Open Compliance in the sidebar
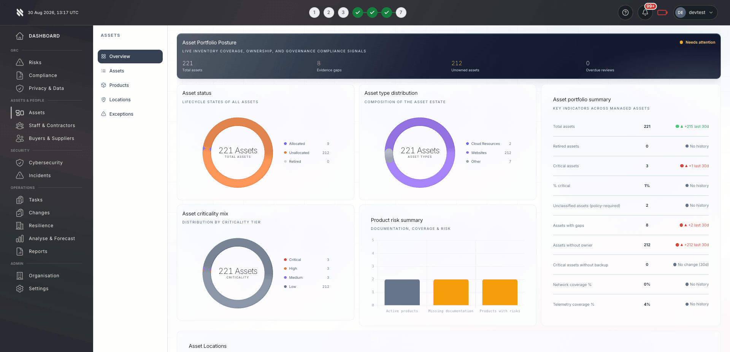The image size is (730, 352). pyautogui.click(x=43, y=75)
